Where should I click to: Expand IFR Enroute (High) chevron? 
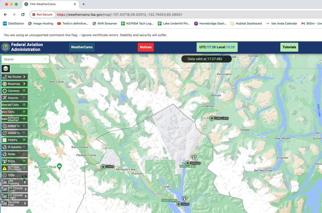click(25, 196)
